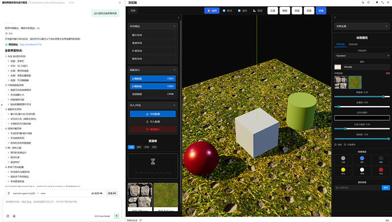Image resolution: width=392 pixels, height=222 pixels.
Task: Choose the second layout preset in the list
Action: click(153, 43)
